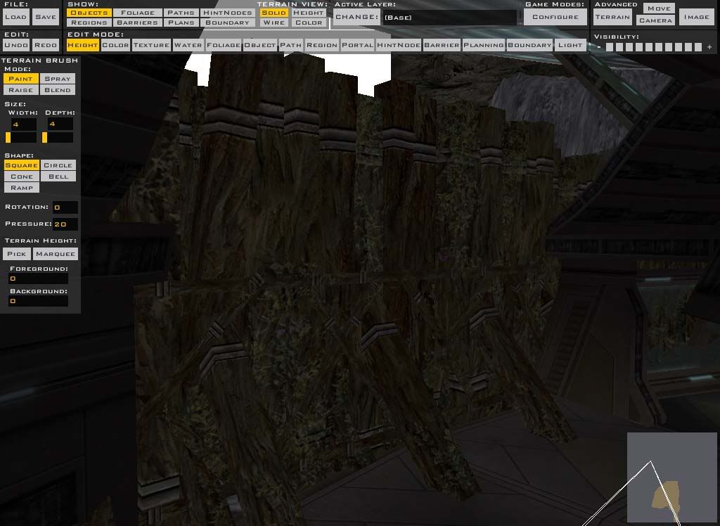The image size is (720, 526).
Task: Switch to Object edit mode
Action: (x=260, y=45)
